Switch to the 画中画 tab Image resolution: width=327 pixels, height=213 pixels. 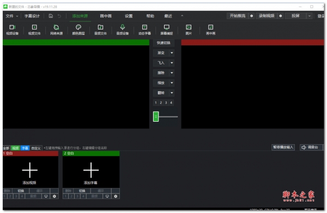pos(106,16)
